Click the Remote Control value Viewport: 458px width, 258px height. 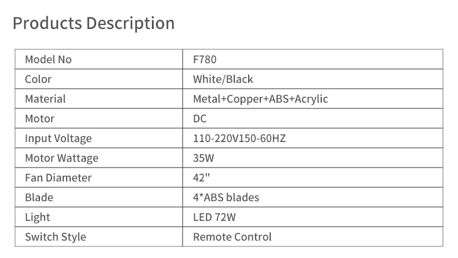click(232, 237)
